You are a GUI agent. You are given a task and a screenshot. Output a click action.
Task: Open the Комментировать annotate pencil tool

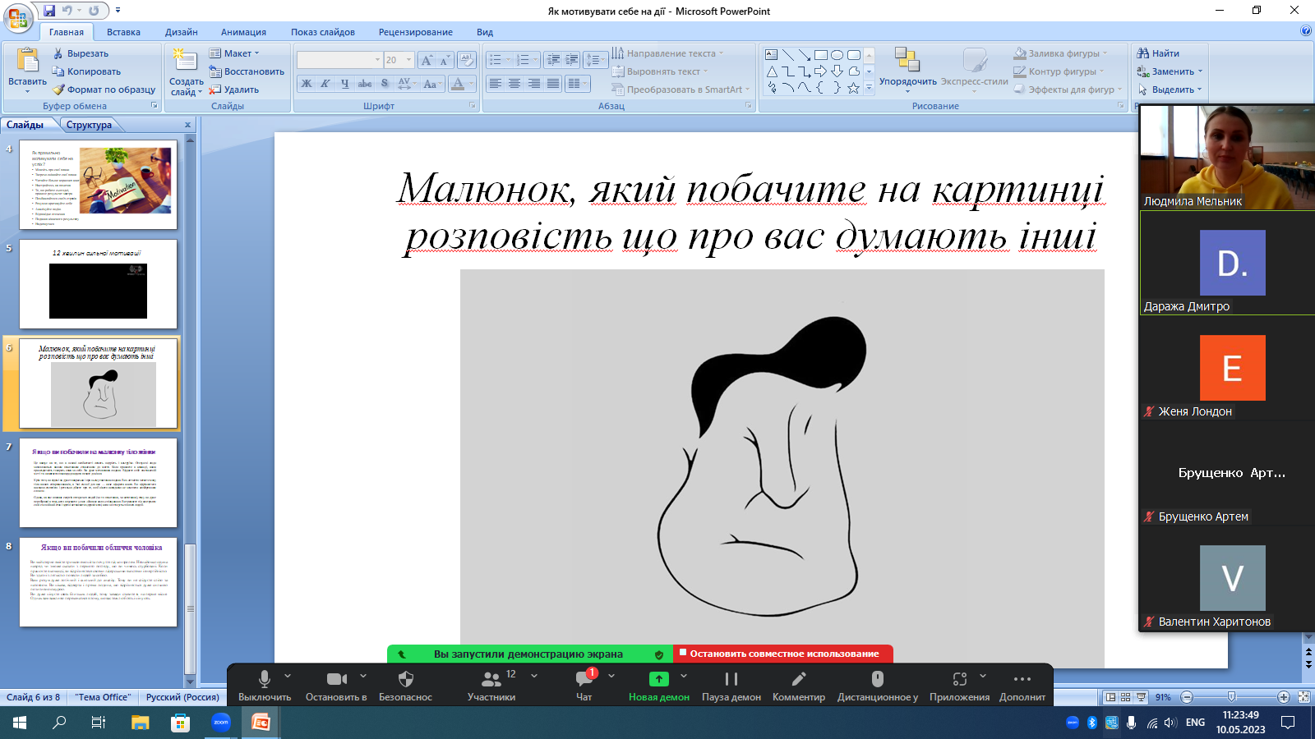pyautogui.click(x=799, y=685)
